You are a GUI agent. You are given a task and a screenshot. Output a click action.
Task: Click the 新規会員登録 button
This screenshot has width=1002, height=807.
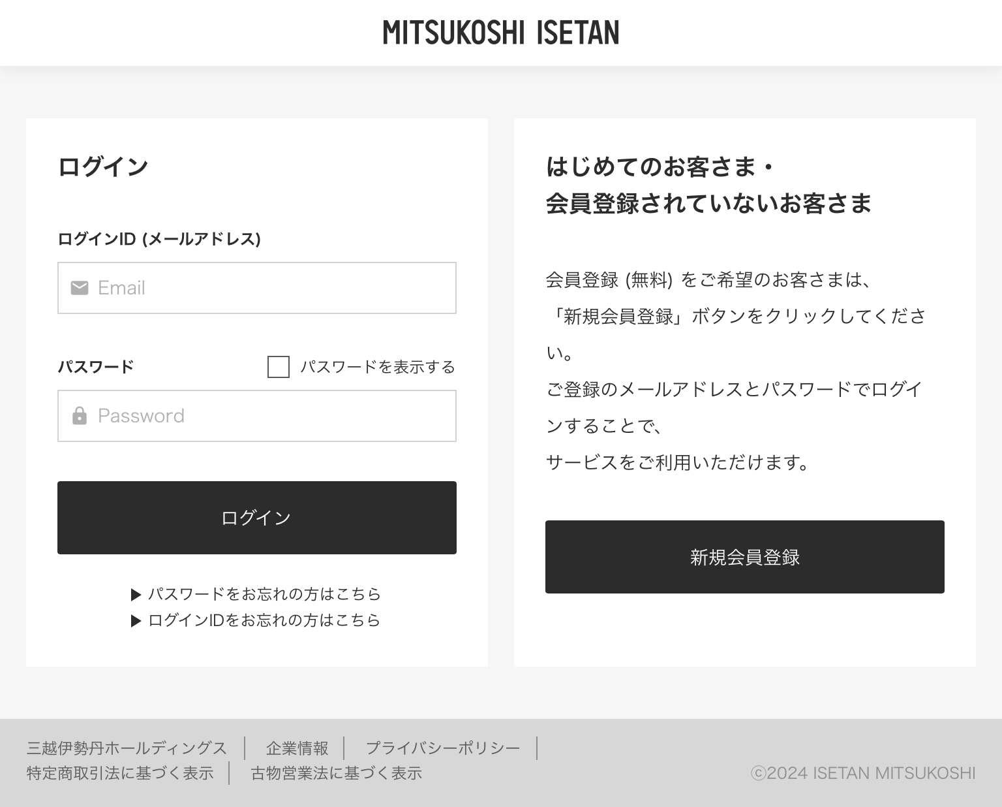pyautogui.click(x=745, y=557)
